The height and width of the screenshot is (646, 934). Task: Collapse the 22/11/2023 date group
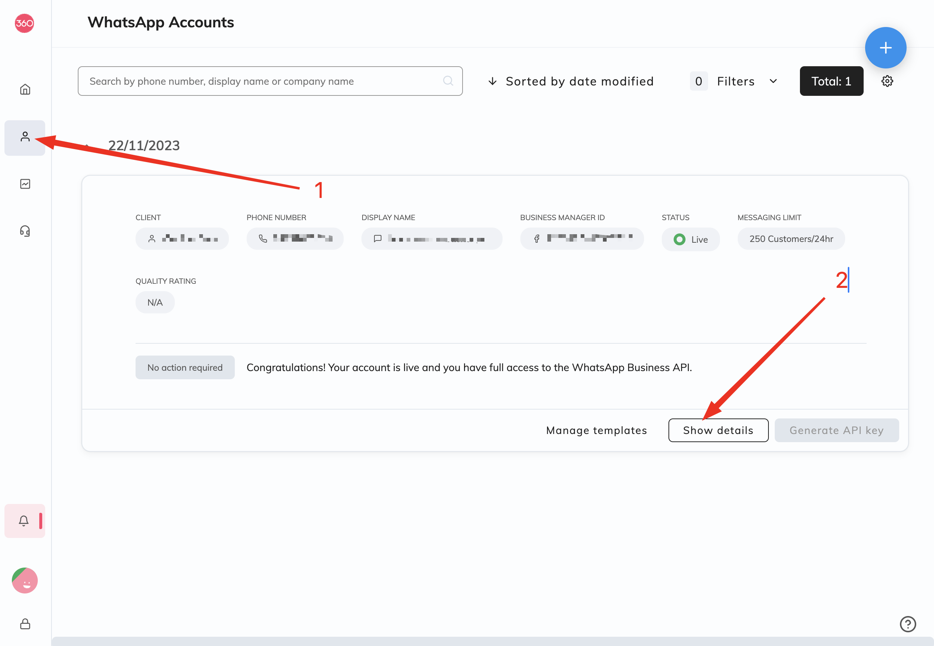click(87, 145)
